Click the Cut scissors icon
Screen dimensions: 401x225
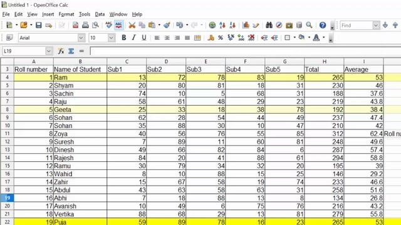point(132,25)
